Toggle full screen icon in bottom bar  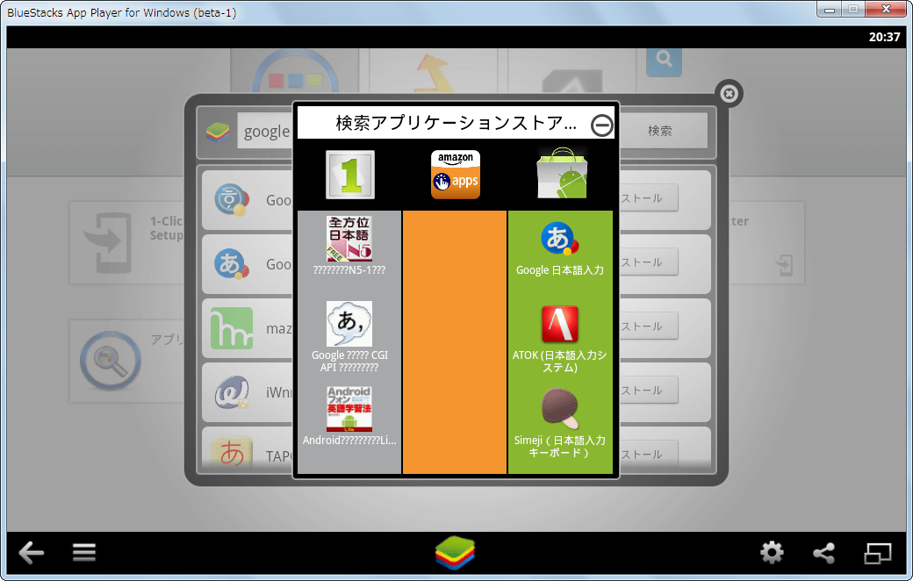(x=878, y=553)
